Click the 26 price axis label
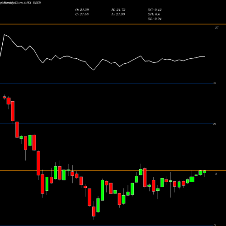226x226 pixels. 215,83
